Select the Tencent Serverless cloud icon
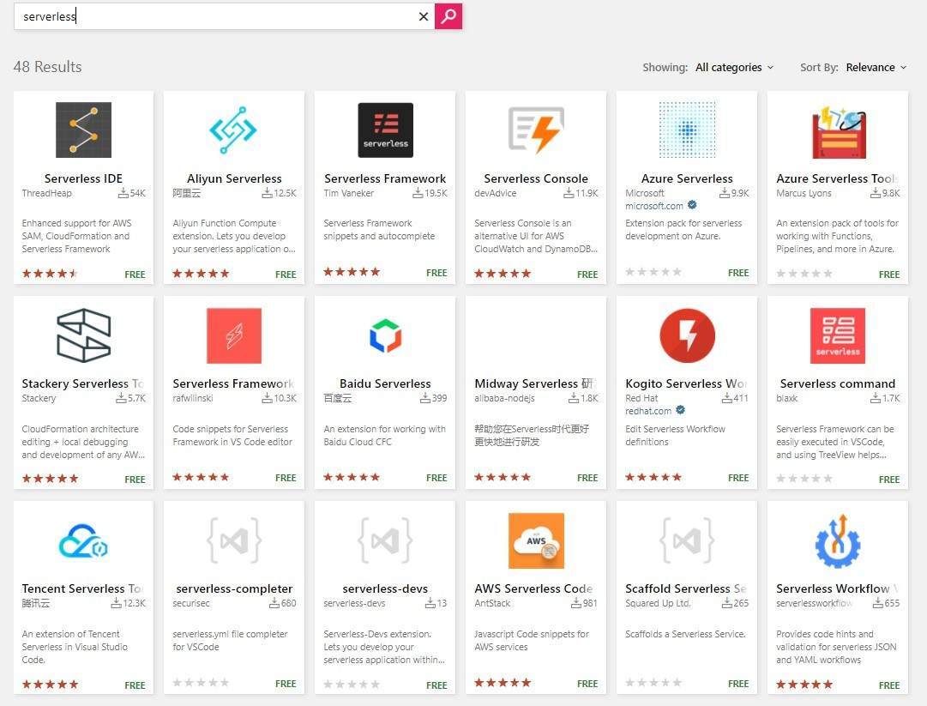Image resolution: width=927 pixels, height=706 pixels. click(x=83, y=541)
